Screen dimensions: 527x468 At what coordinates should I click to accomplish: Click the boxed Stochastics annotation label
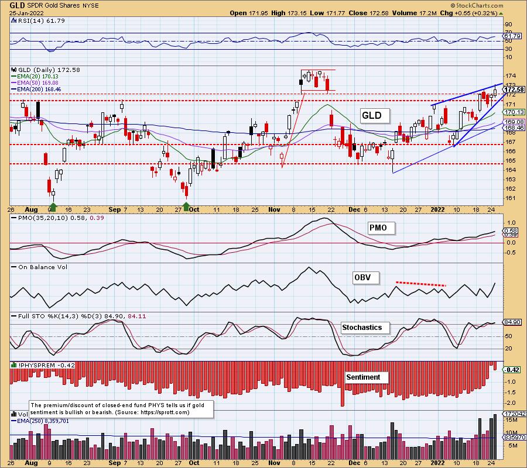click(x=365, y=328)
